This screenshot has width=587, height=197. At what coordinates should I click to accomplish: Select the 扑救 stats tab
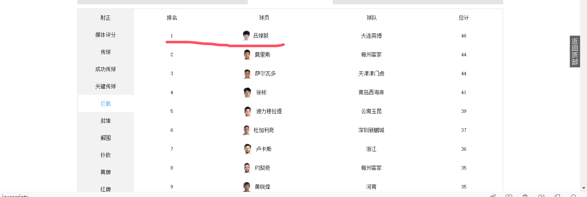pyautogui.click(x=105, y=155)
